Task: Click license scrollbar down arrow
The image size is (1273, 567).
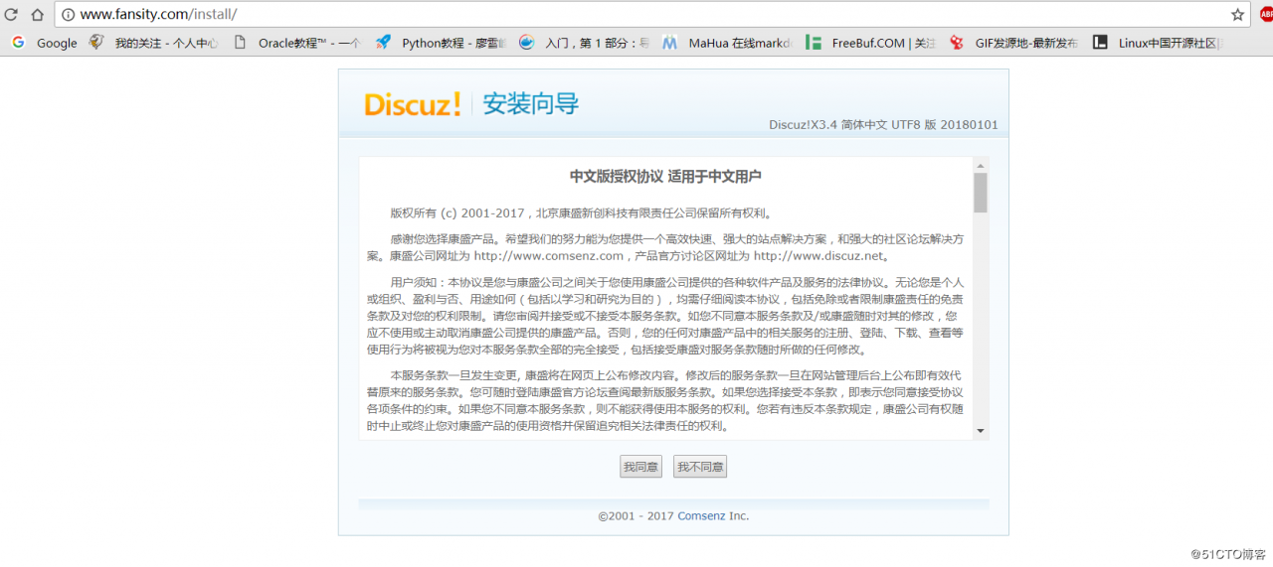Action: (981, 431)
